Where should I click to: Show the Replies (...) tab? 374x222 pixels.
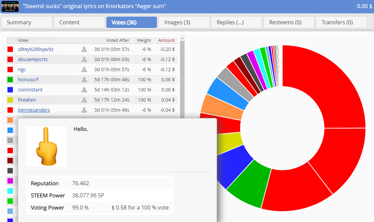tap(237, 22)
